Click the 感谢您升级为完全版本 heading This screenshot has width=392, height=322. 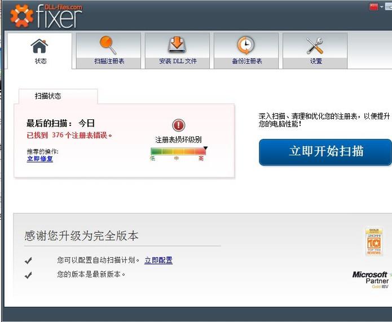(x=81, y=236)
